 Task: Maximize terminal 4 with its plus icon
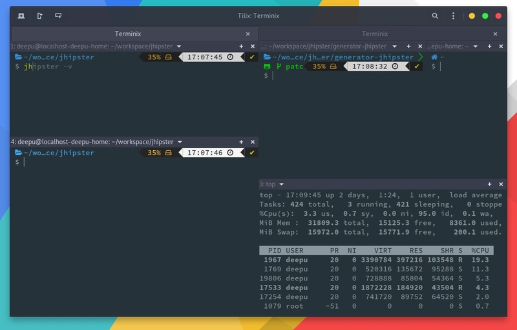pyautogui.click(x=241, y=142)
